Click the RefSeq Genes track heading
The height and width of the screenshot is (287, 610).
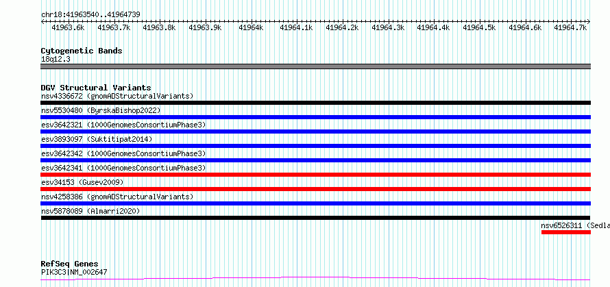(70, 264)
